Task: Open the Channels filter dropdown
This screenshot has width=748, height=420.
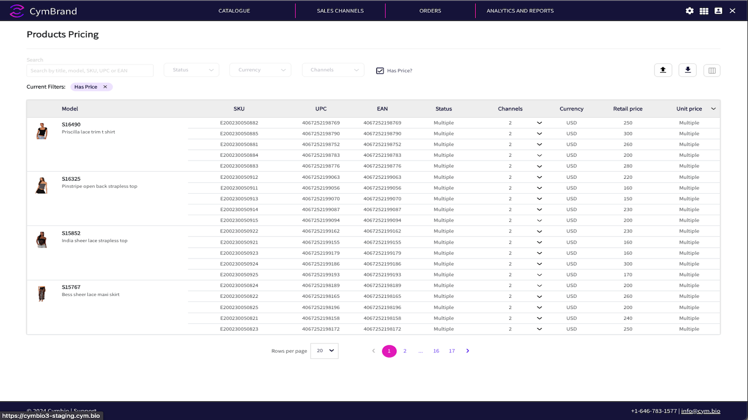Action: click(333, 70)
